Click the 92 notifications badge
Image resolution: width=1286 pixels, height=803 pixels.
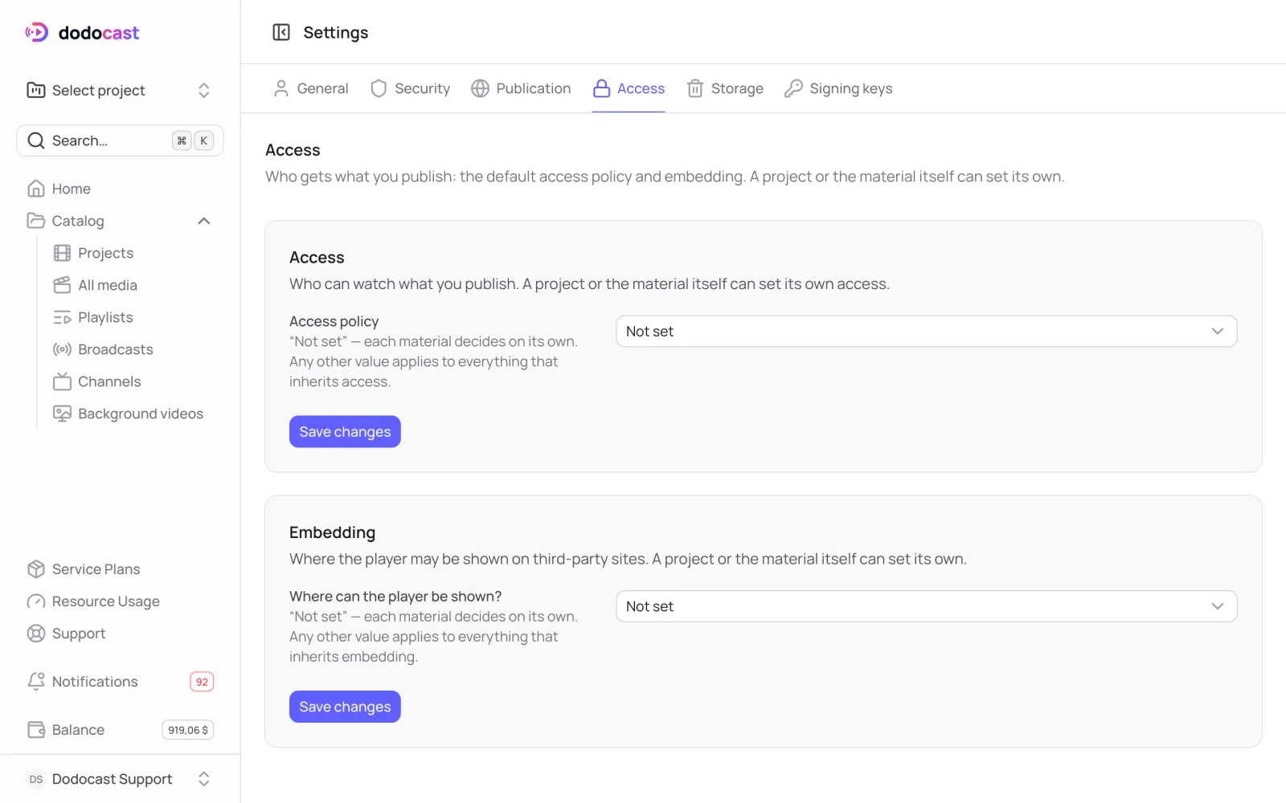pos(202,682)
